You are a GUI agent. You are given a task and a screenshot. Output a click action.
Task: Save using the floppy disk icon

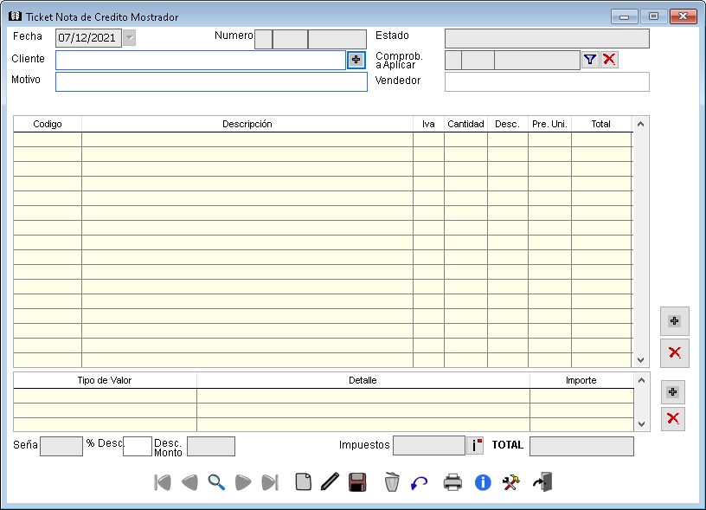click(356, 482)
